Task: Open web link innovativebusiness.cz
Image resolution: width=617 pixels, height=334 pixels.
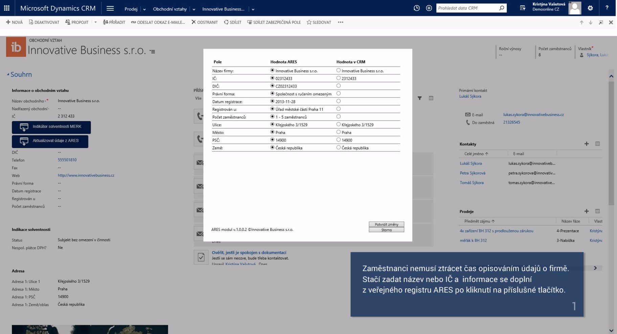Action: click(x=86, y=175)
